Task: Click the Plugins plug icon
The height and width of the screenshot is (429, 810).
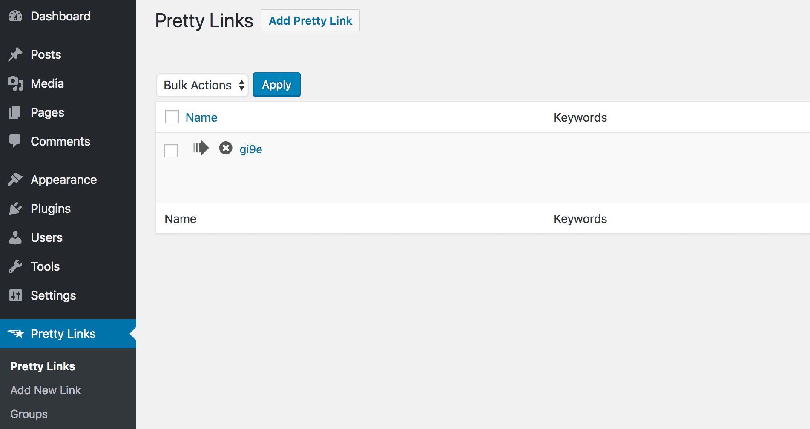Action: 15,209
